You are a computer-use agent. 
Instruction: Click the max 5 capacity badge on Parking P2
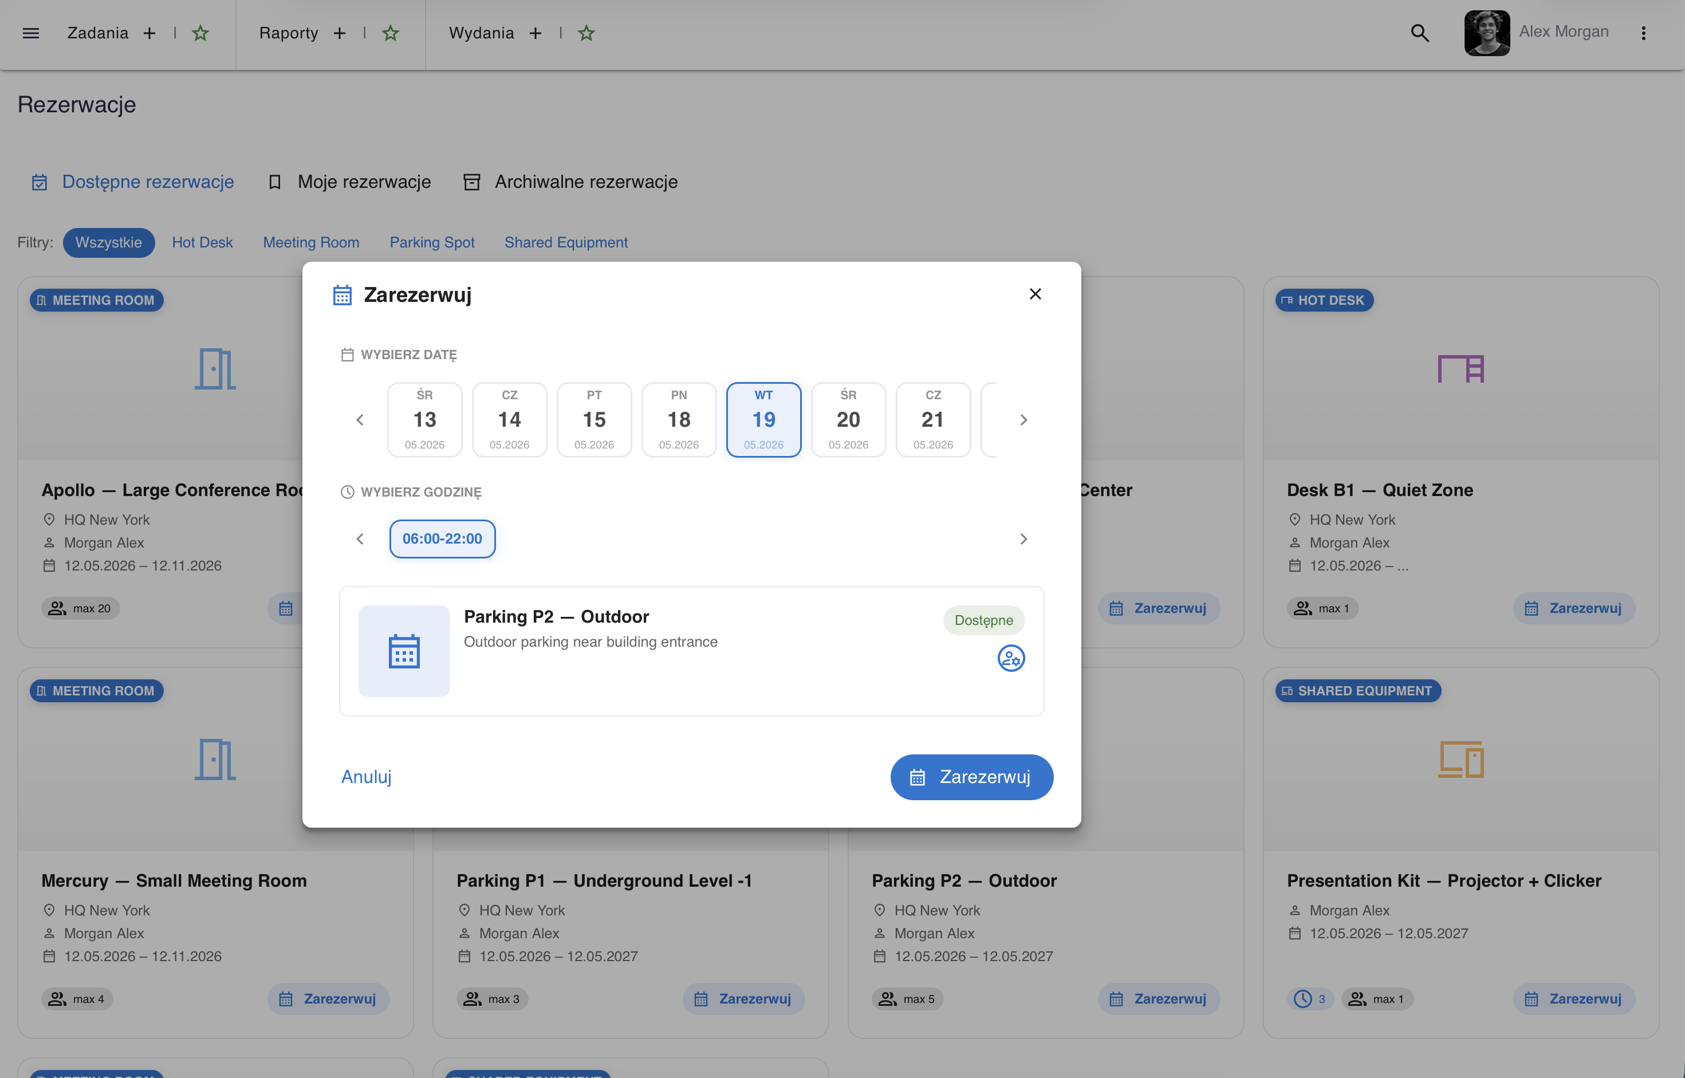(908, 999)
